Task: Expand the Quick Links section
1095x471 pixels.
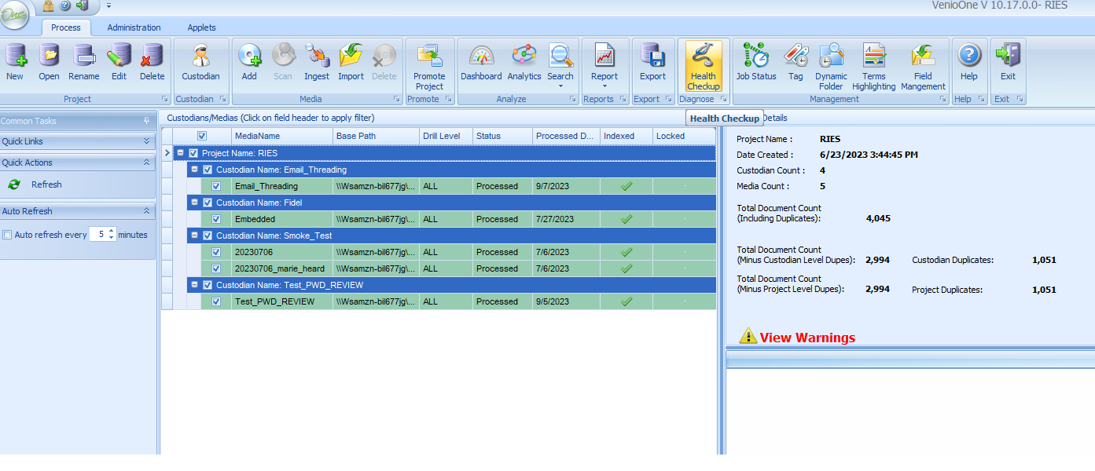Action: click(x=146, y=142)
